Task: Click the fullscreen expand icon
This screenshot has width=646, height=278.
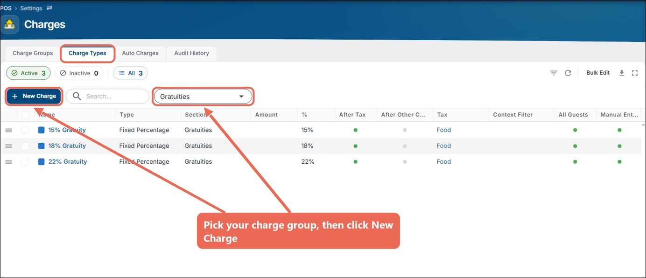Action: coord(634,73)
